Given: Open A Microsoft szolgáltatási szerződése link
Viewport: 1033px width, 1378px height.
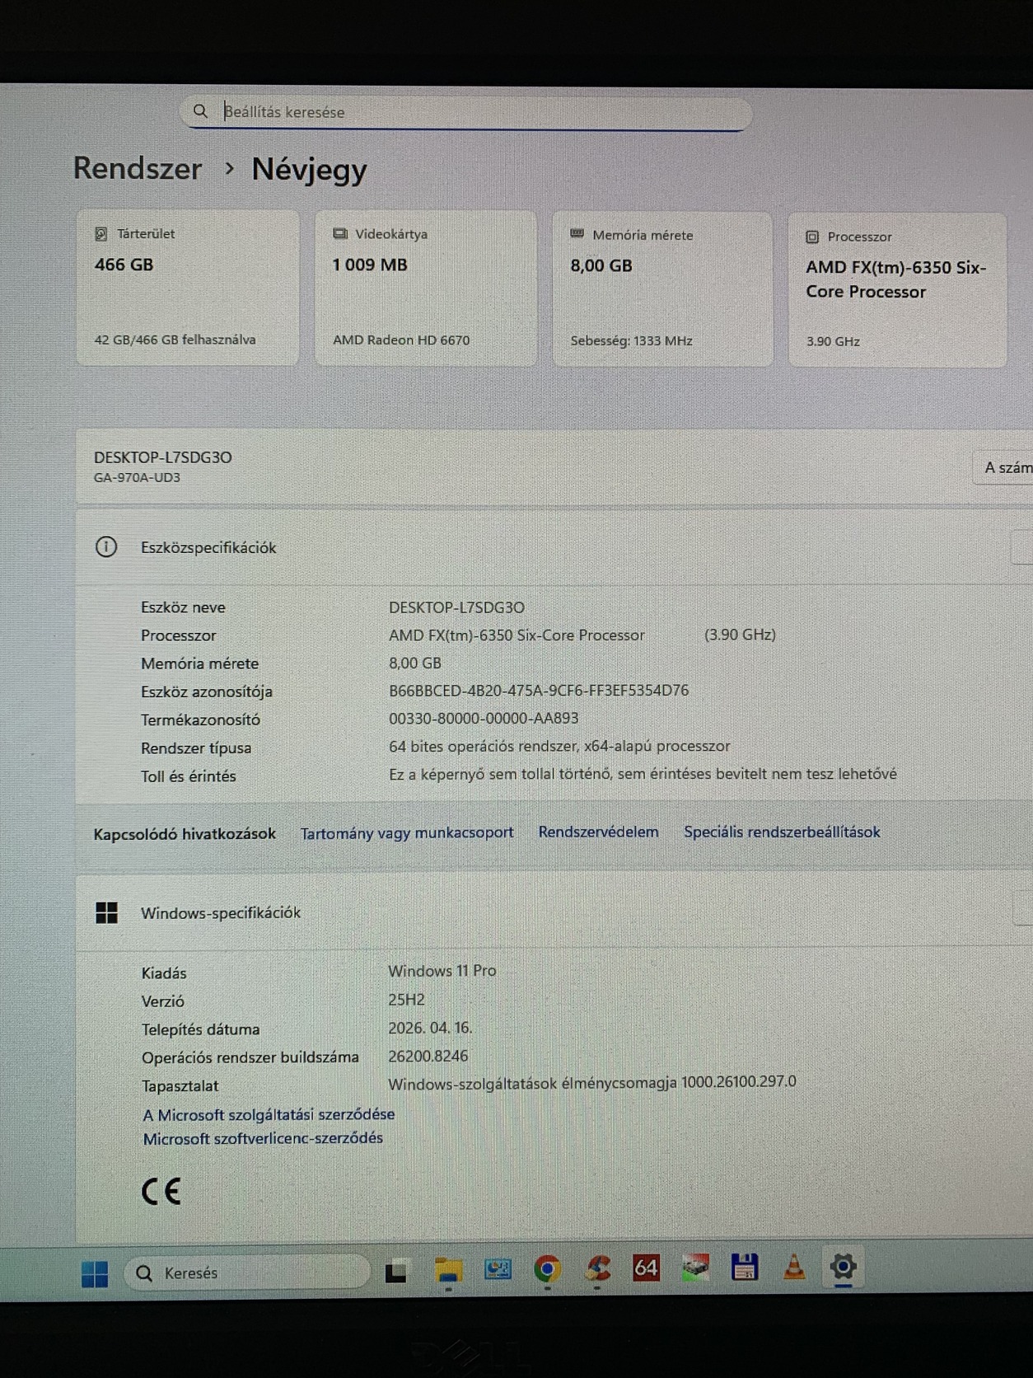Looking at the screenshot, I should point(269,1114).
